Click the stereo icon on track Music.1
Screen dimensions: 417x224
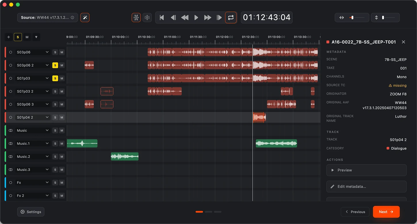[x=11, y=143]
